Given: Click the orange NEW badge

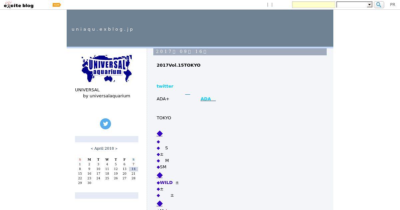Looking at the screenshot, I should (x=57, y=5).
